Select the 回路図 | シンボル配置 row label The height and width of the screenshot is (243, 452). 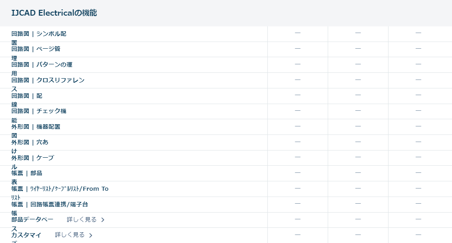(39, 34)
